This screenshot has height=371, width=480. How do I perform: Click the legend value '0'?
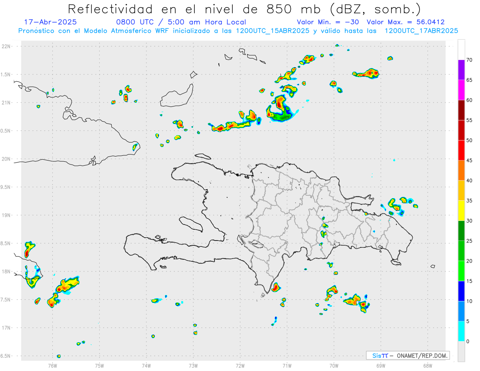click(468, 341)
